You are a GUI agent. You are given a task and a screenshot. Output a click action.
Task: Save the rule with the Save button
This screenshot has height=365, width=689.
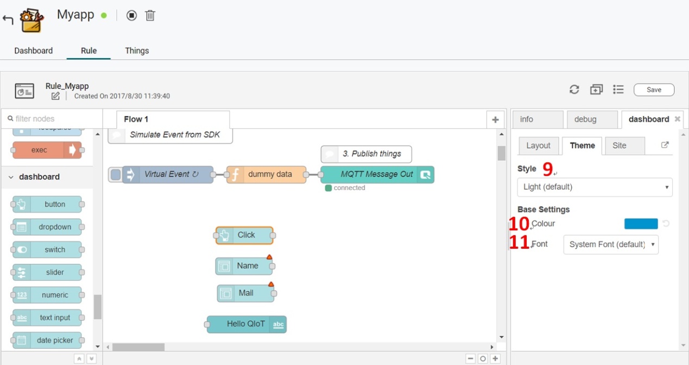654,90
